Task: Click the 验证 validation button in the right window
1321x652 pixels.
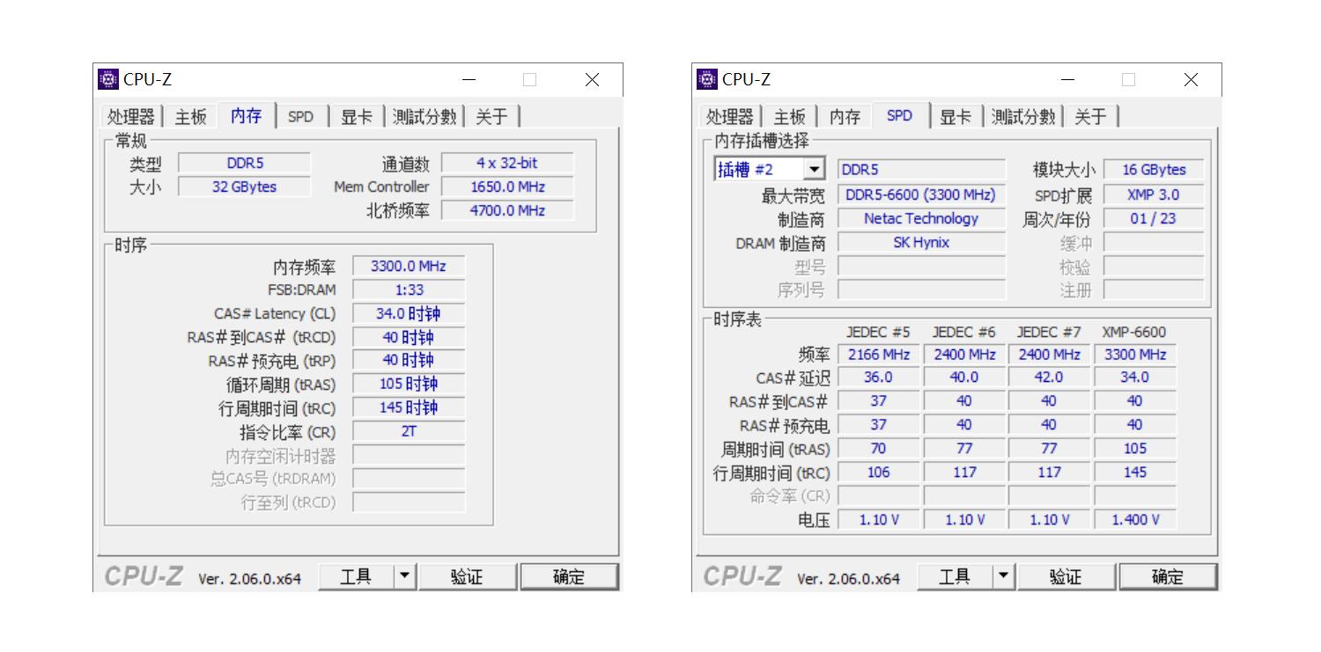Action: point(1066,575)
